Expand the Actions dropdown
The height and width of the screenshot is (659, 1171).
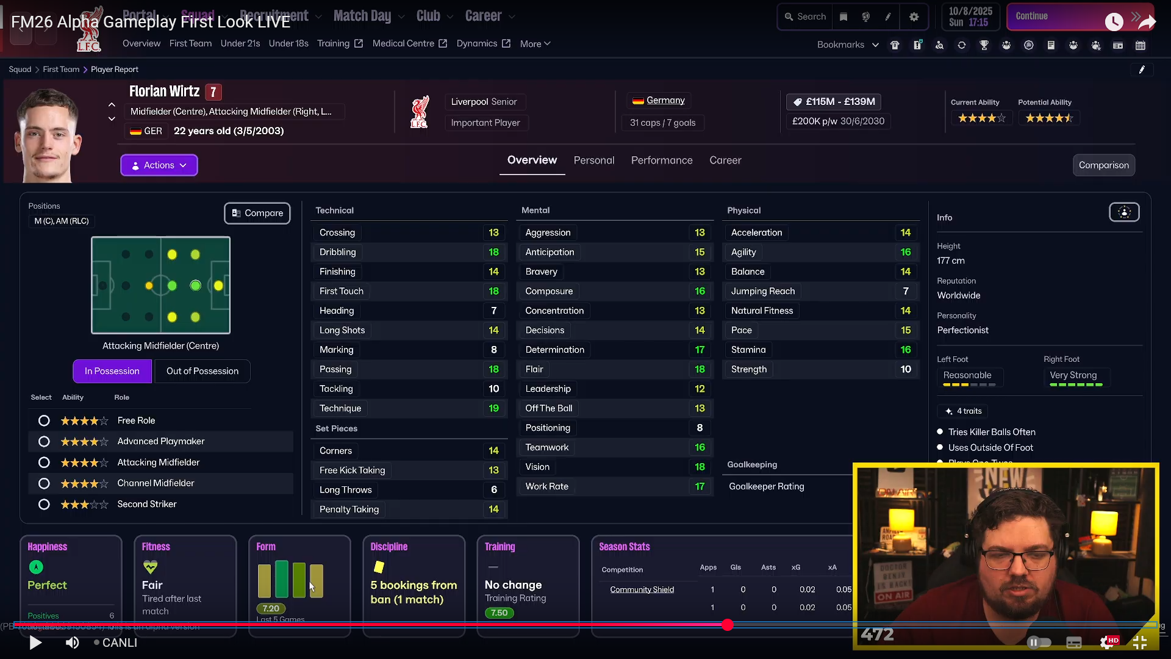pyautogui.click(x=159, y=165)
